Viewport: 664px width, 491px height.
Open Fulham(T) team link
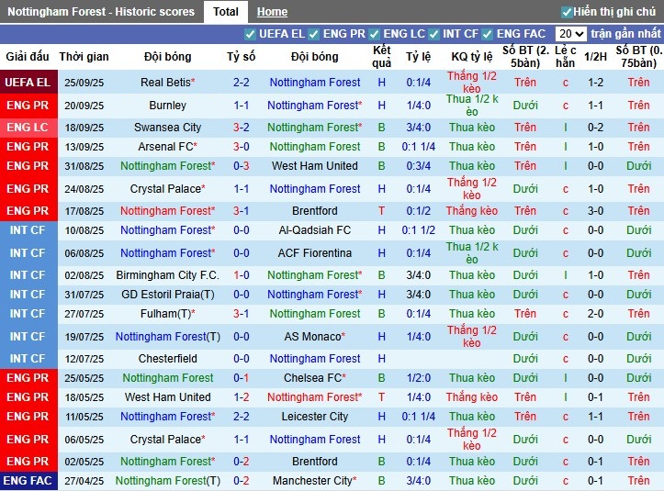tap(167, 314)
